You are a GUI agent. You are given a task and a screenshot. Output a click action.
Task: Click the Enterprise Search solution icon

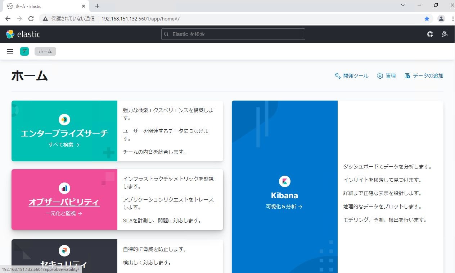pyautogui.click(x=64, y=120)
